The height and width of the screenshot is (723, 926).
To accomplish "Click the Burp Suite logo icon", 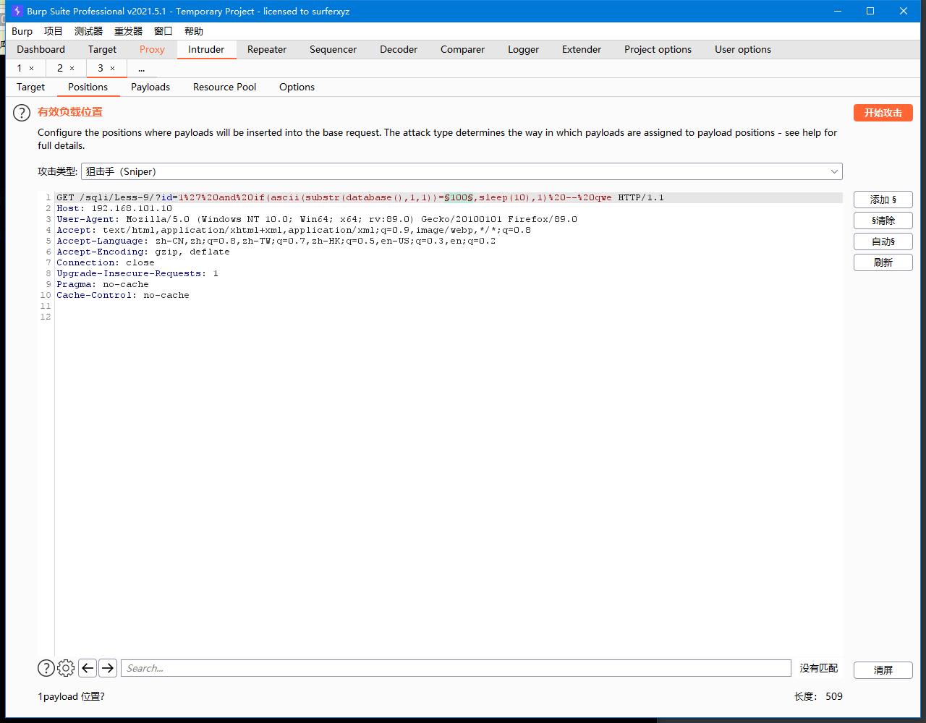I will click(17, 11).
